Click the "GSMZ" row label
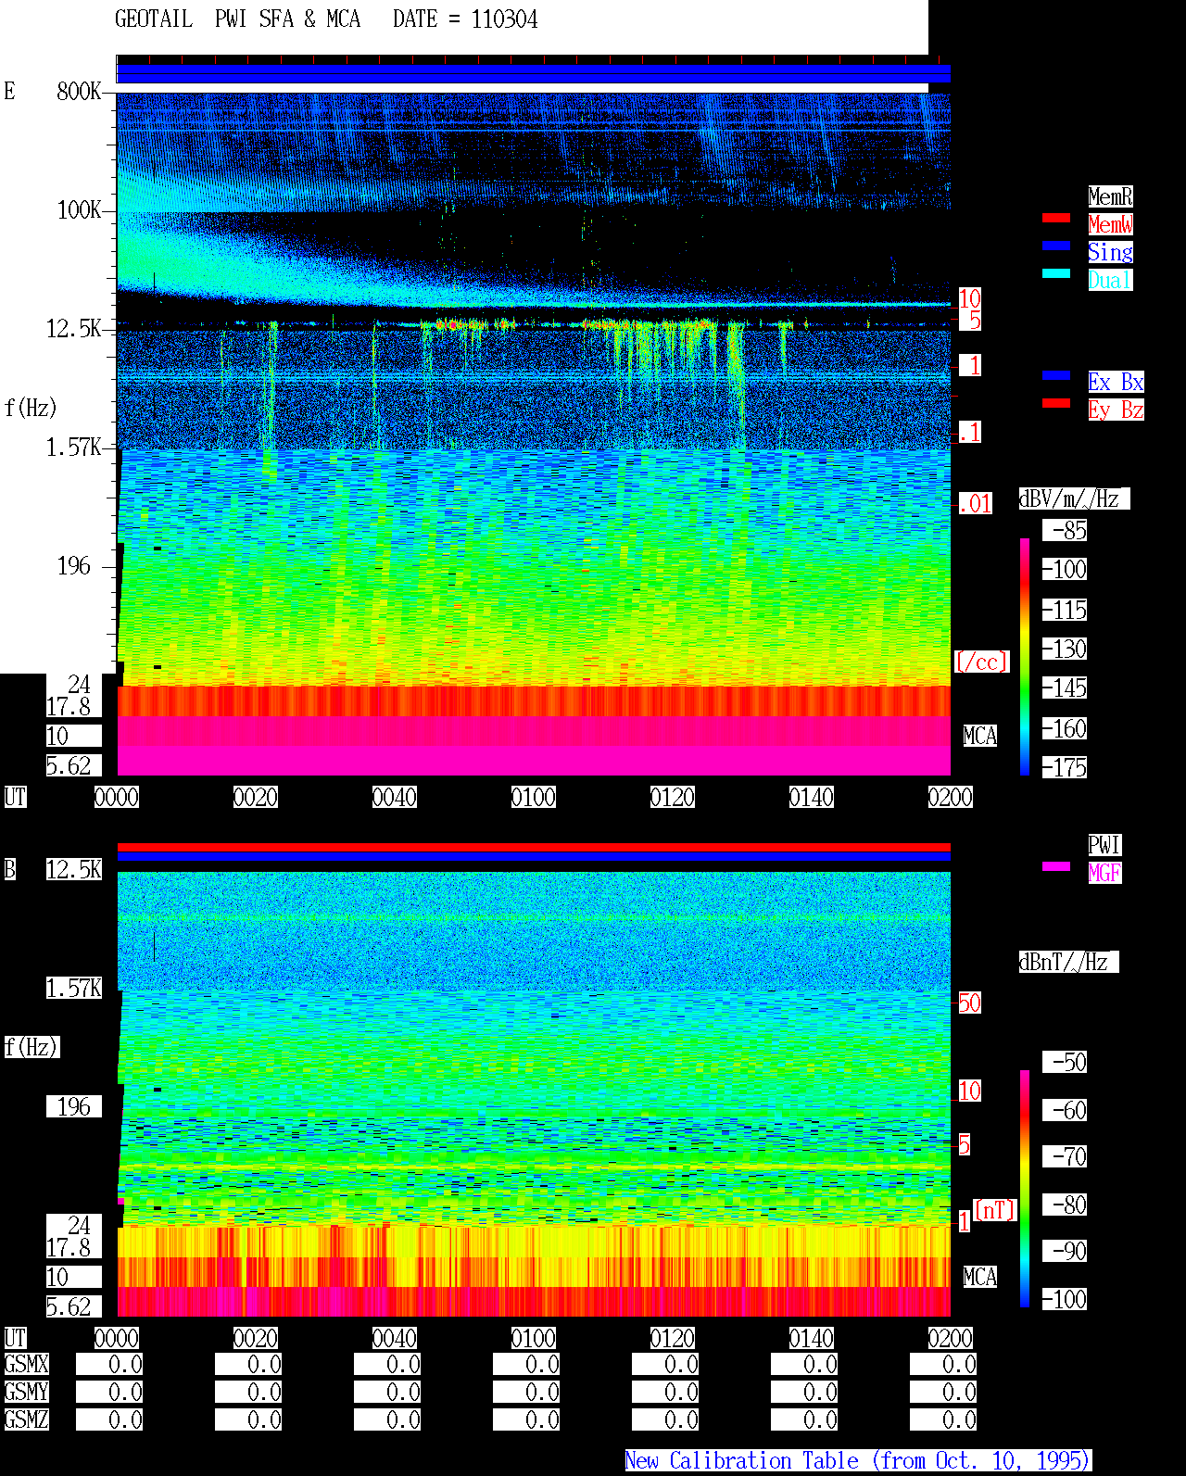The width and height of the screenshot is (1186, 1476). pos(26,1419)
